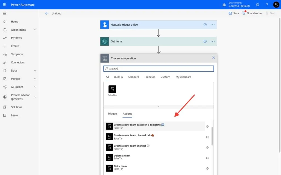
Task: Switch to the Premium tab
Action: (150, 77)
